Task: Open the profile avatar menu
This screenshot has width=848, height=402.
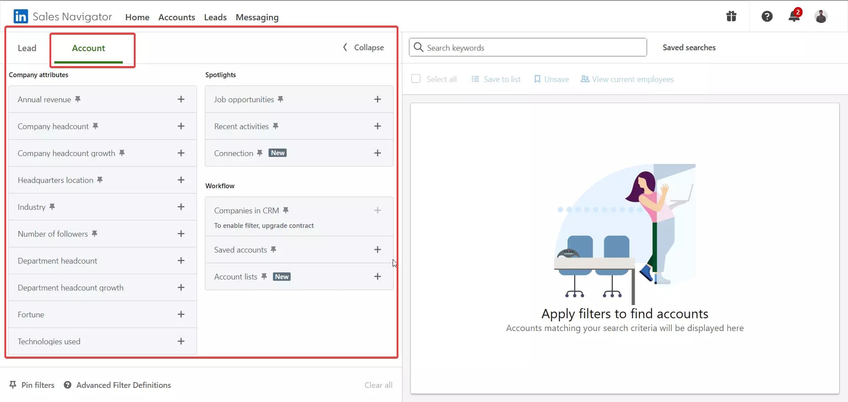Action: click(821, 17)
